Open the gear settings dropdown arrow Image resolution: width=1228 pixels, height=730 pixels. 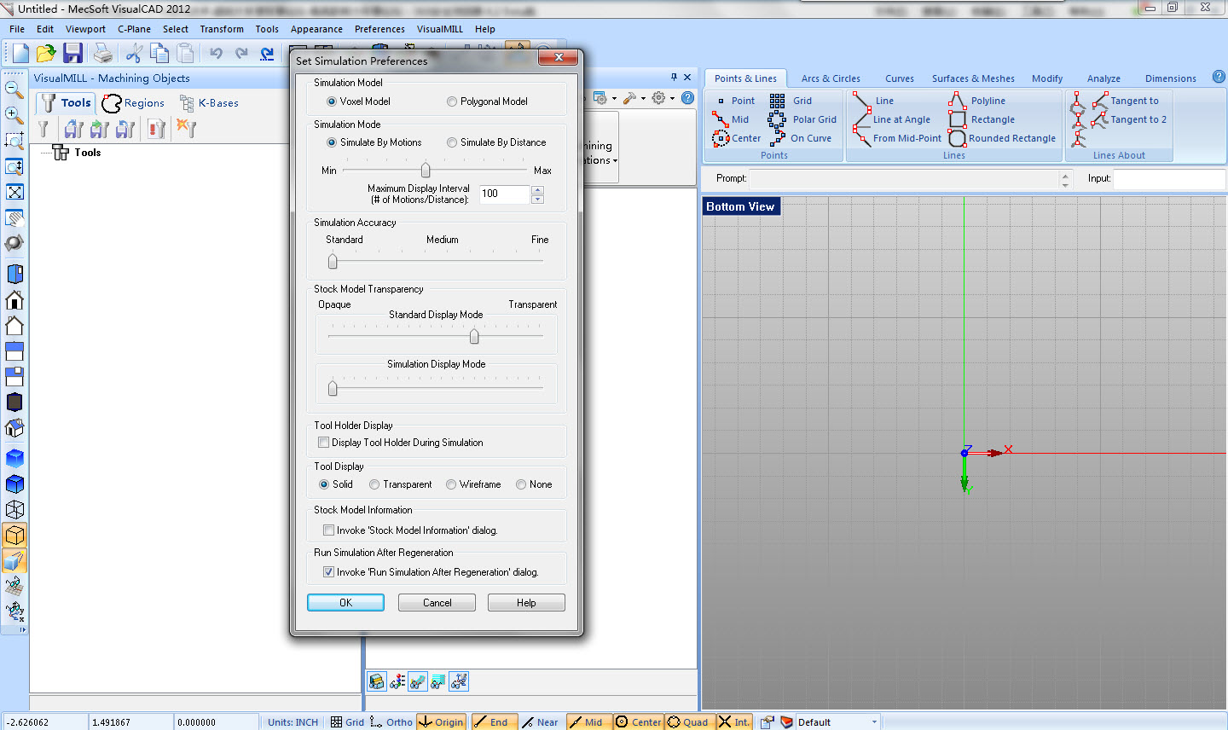pos(672,98)
